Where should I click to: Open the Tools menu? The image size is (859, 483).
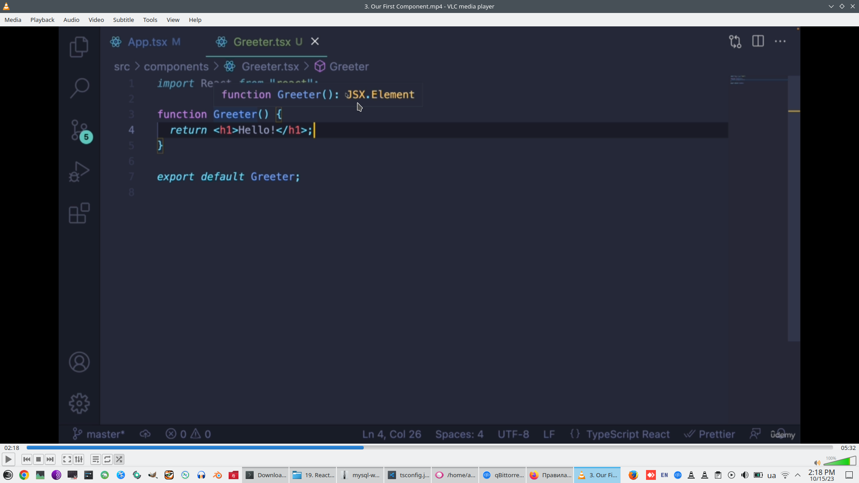coord(150,20)
